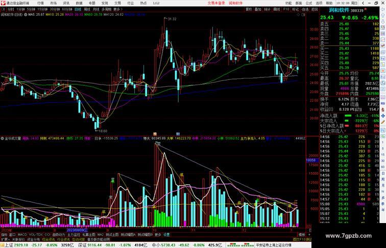Screen dimensions: 386x248
Task: Click the panel toggle icon left of 分时
Action: pyautogui.click(x=3, y=9)
